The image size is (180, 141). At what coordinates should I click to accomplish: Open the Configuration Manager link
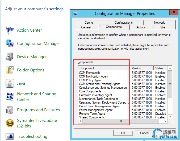pyautogui.click(x=39, y=44)
